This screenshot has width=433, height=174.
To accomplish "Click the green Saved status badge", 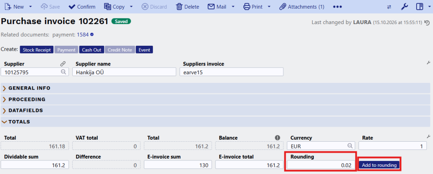I will [121, 21].
